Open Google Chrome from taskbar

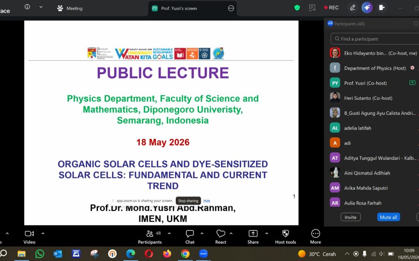[185, 254]
